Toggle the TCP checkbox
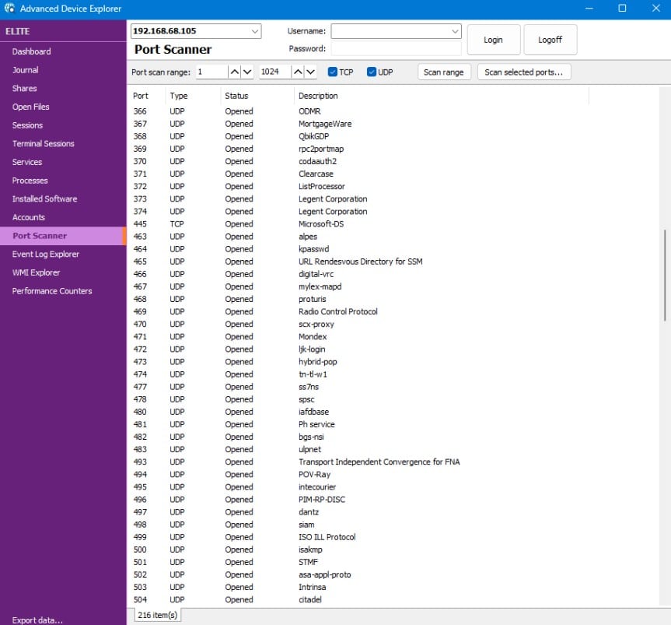 coord(333,72)
